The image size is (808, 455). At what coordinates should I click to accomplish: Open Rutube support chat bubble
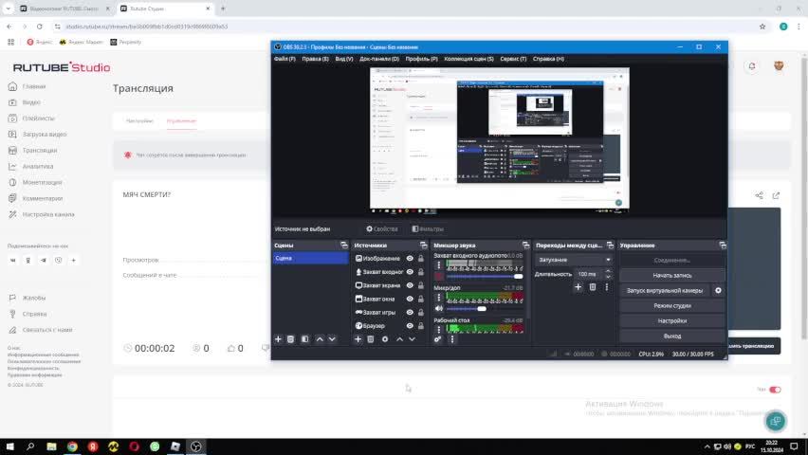(775, 422)
